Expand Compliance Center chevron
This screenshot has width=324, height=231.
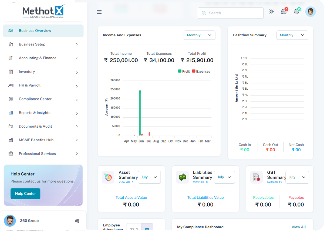pos(77,100)
